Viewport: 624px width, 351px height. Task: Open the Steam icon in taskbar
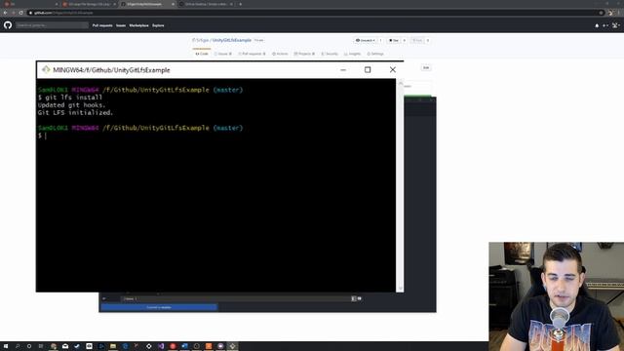click(77, 346)
